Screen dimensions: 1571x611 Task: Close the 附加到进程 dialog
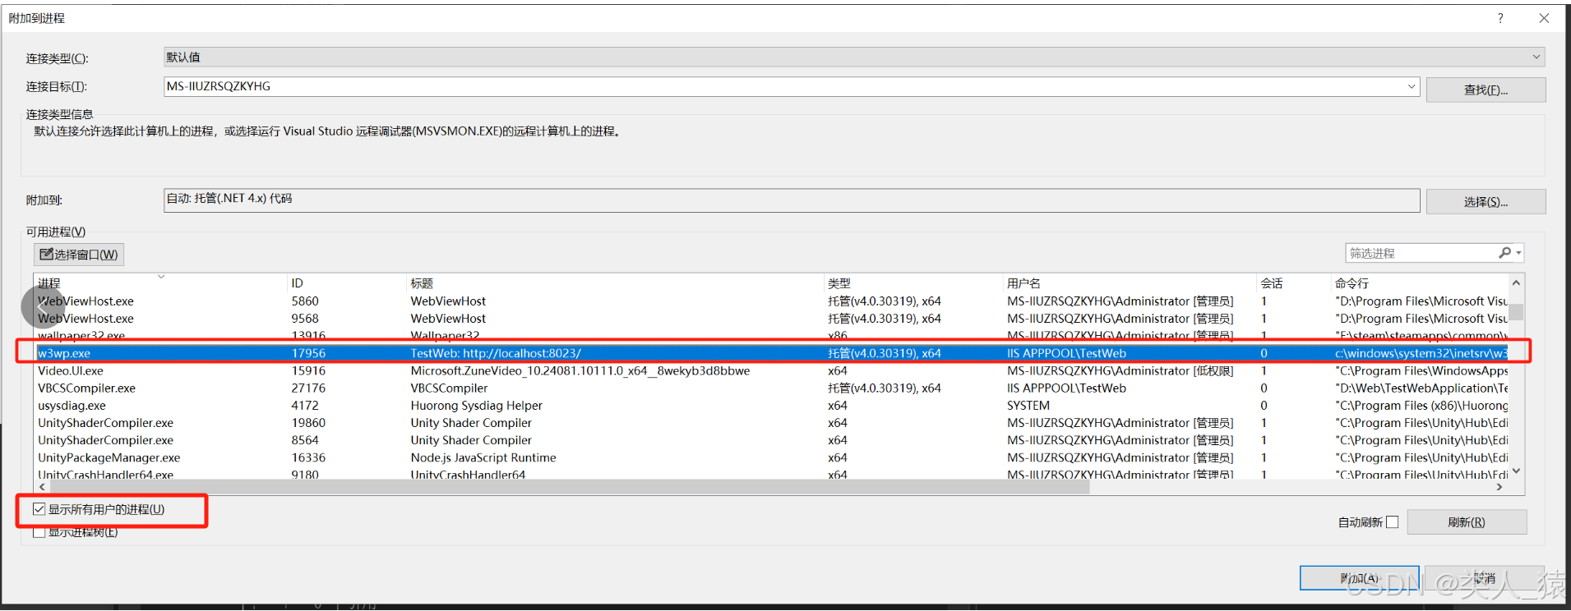[1544, 18]
